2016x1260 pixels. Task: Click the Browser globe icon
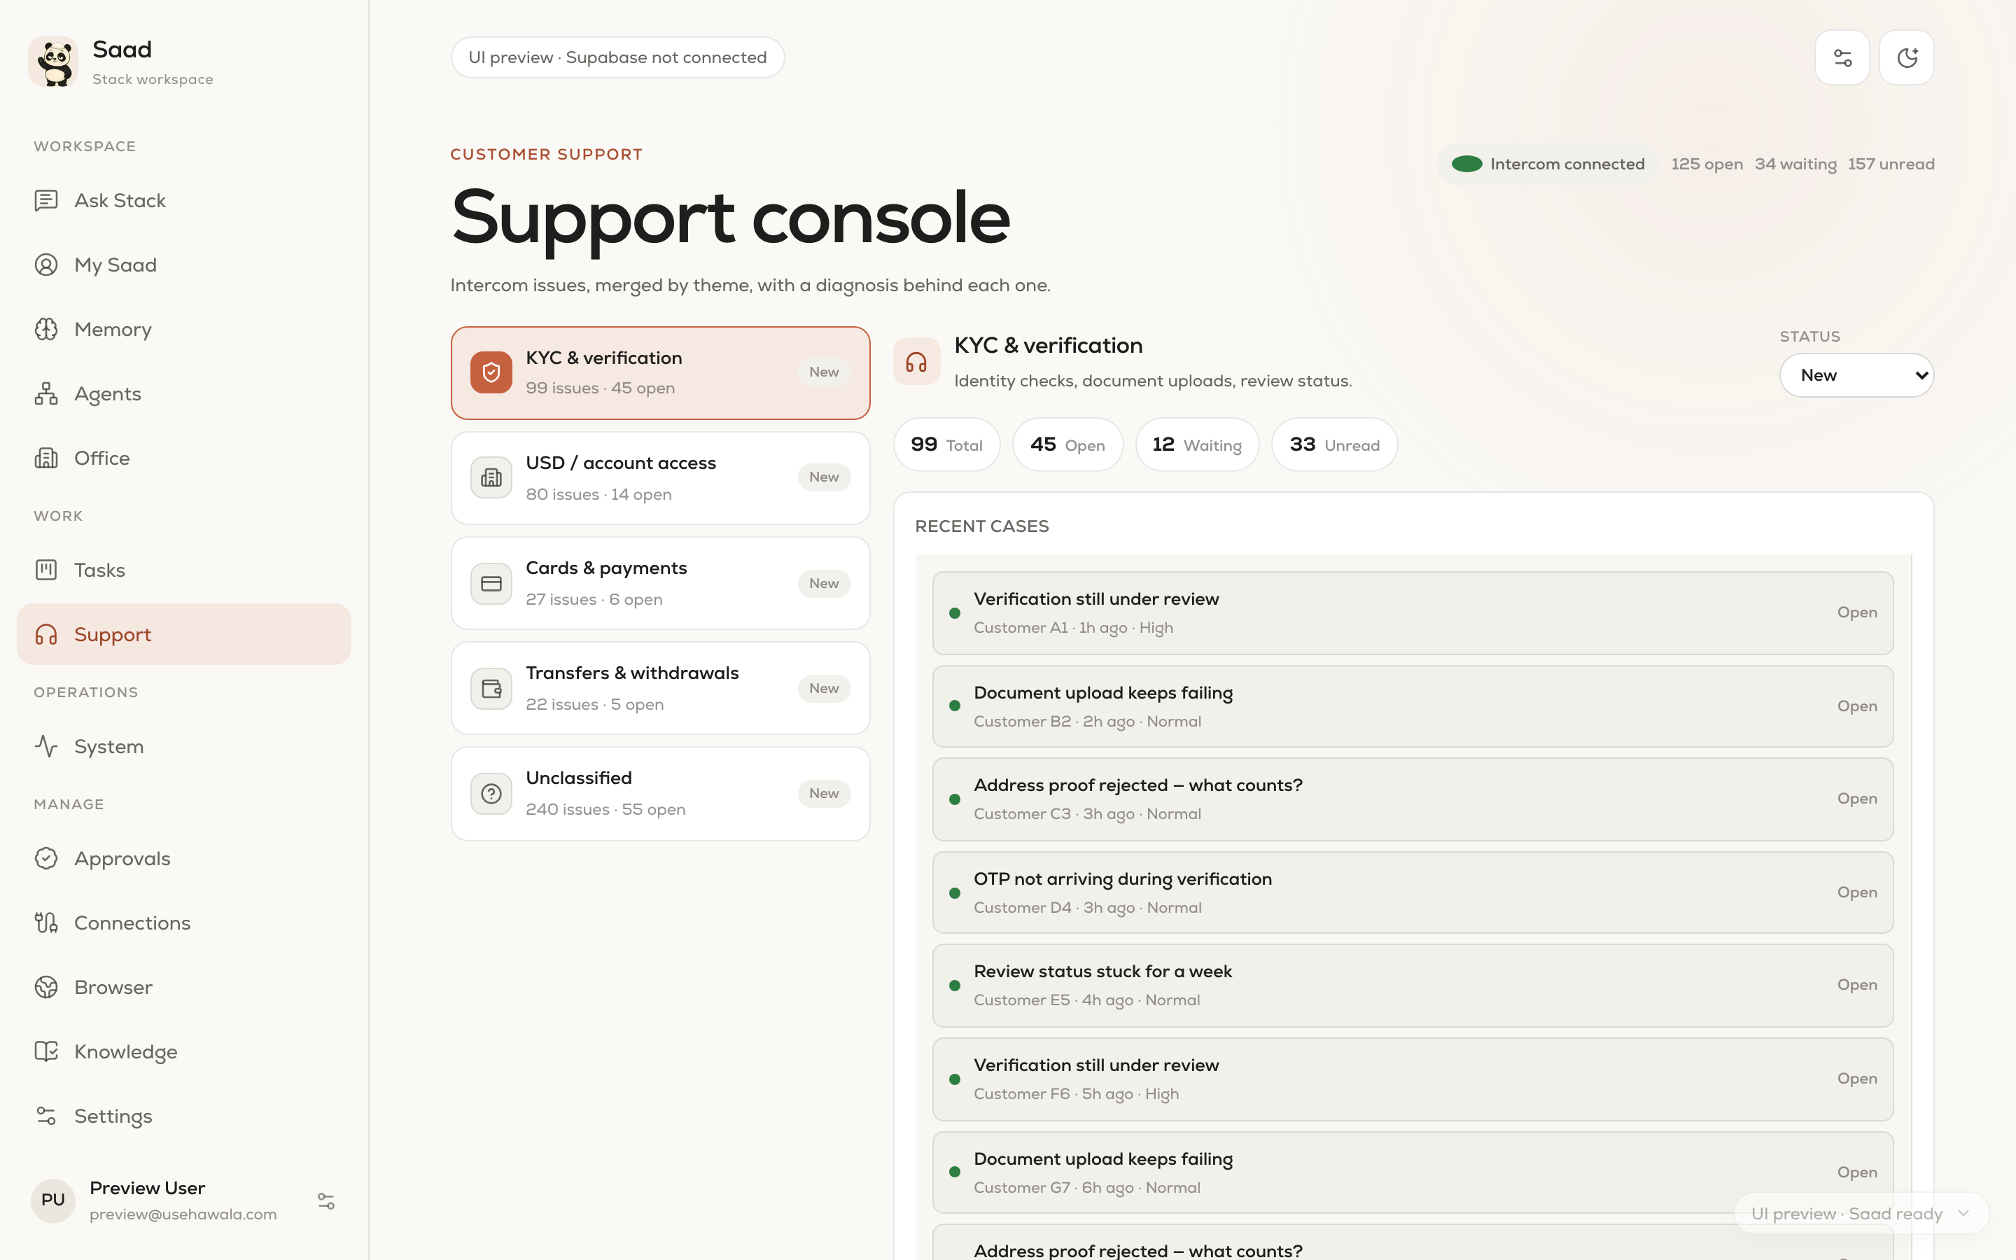pyautogui.click(x=45, y=987)
